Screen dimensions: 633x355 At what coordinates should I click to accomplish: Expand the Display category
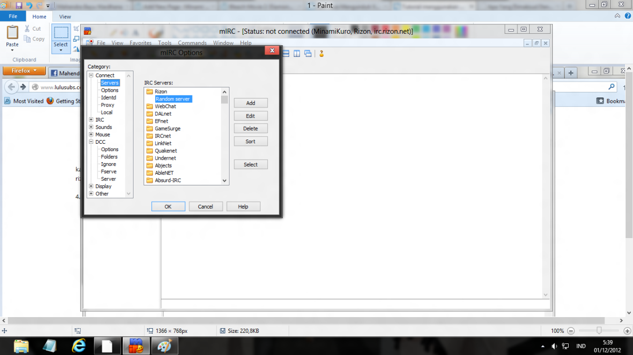click(x=91, y=186)
